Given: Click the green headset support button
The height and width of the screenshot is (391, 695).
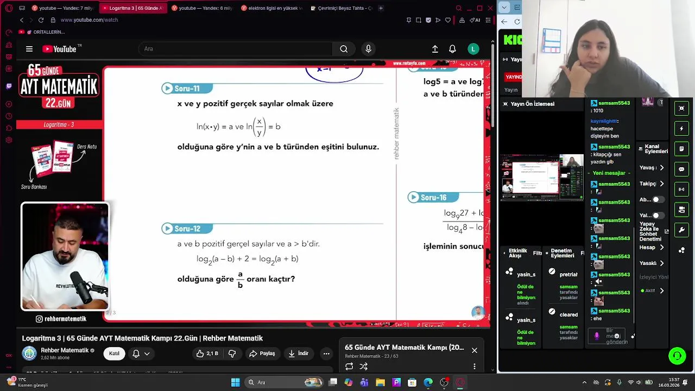Looking at the screenshot, I should [x=677, y=356].
